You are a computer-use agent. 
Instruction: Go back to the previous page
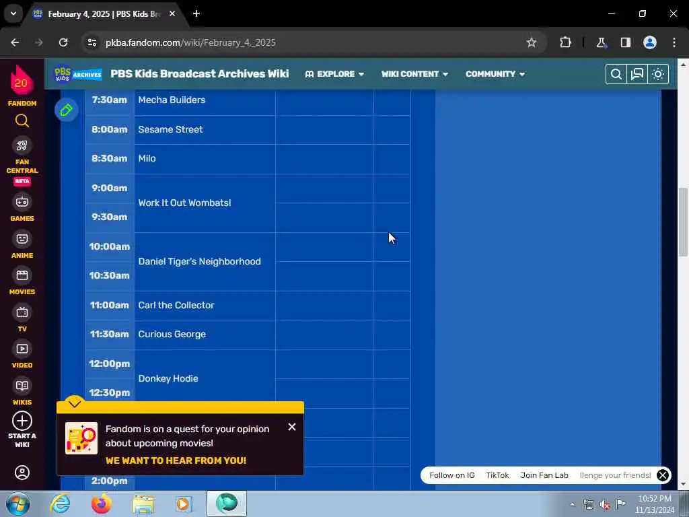[15, 42]
